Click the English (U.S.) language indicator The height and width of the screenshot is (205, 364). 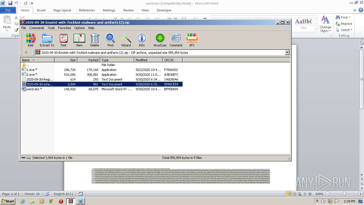[x=63, y=194]
